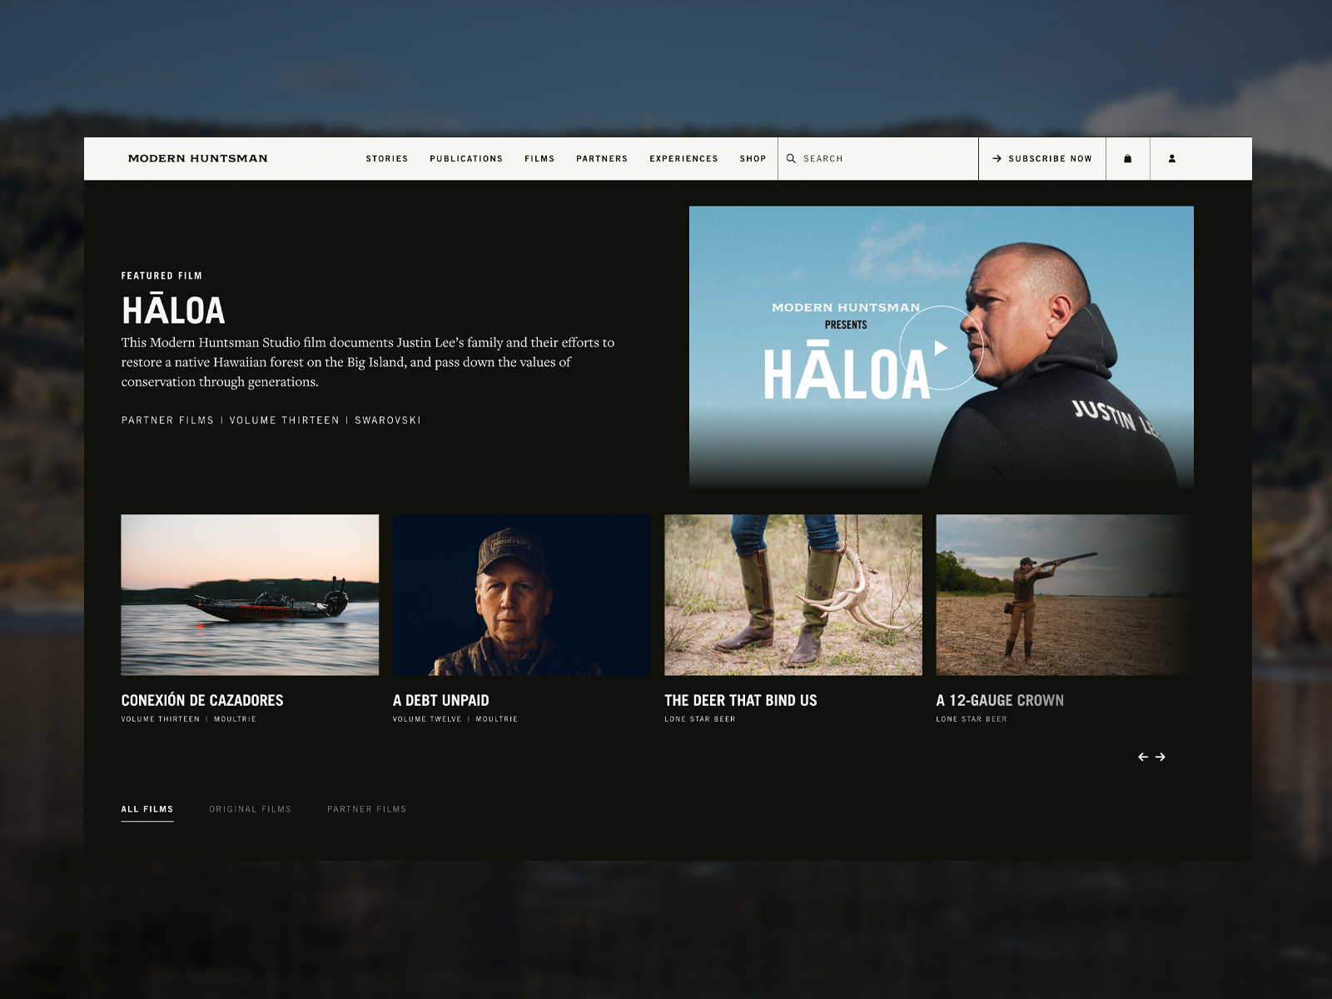The height and width of the screenshot is (999, 1332).
Task: Open the Partners nav link
Action: point(602,158)
